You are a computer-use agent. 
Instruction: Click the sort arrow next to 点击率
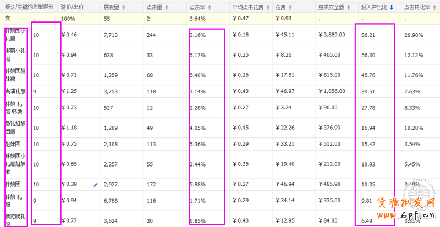coord(208,8)
